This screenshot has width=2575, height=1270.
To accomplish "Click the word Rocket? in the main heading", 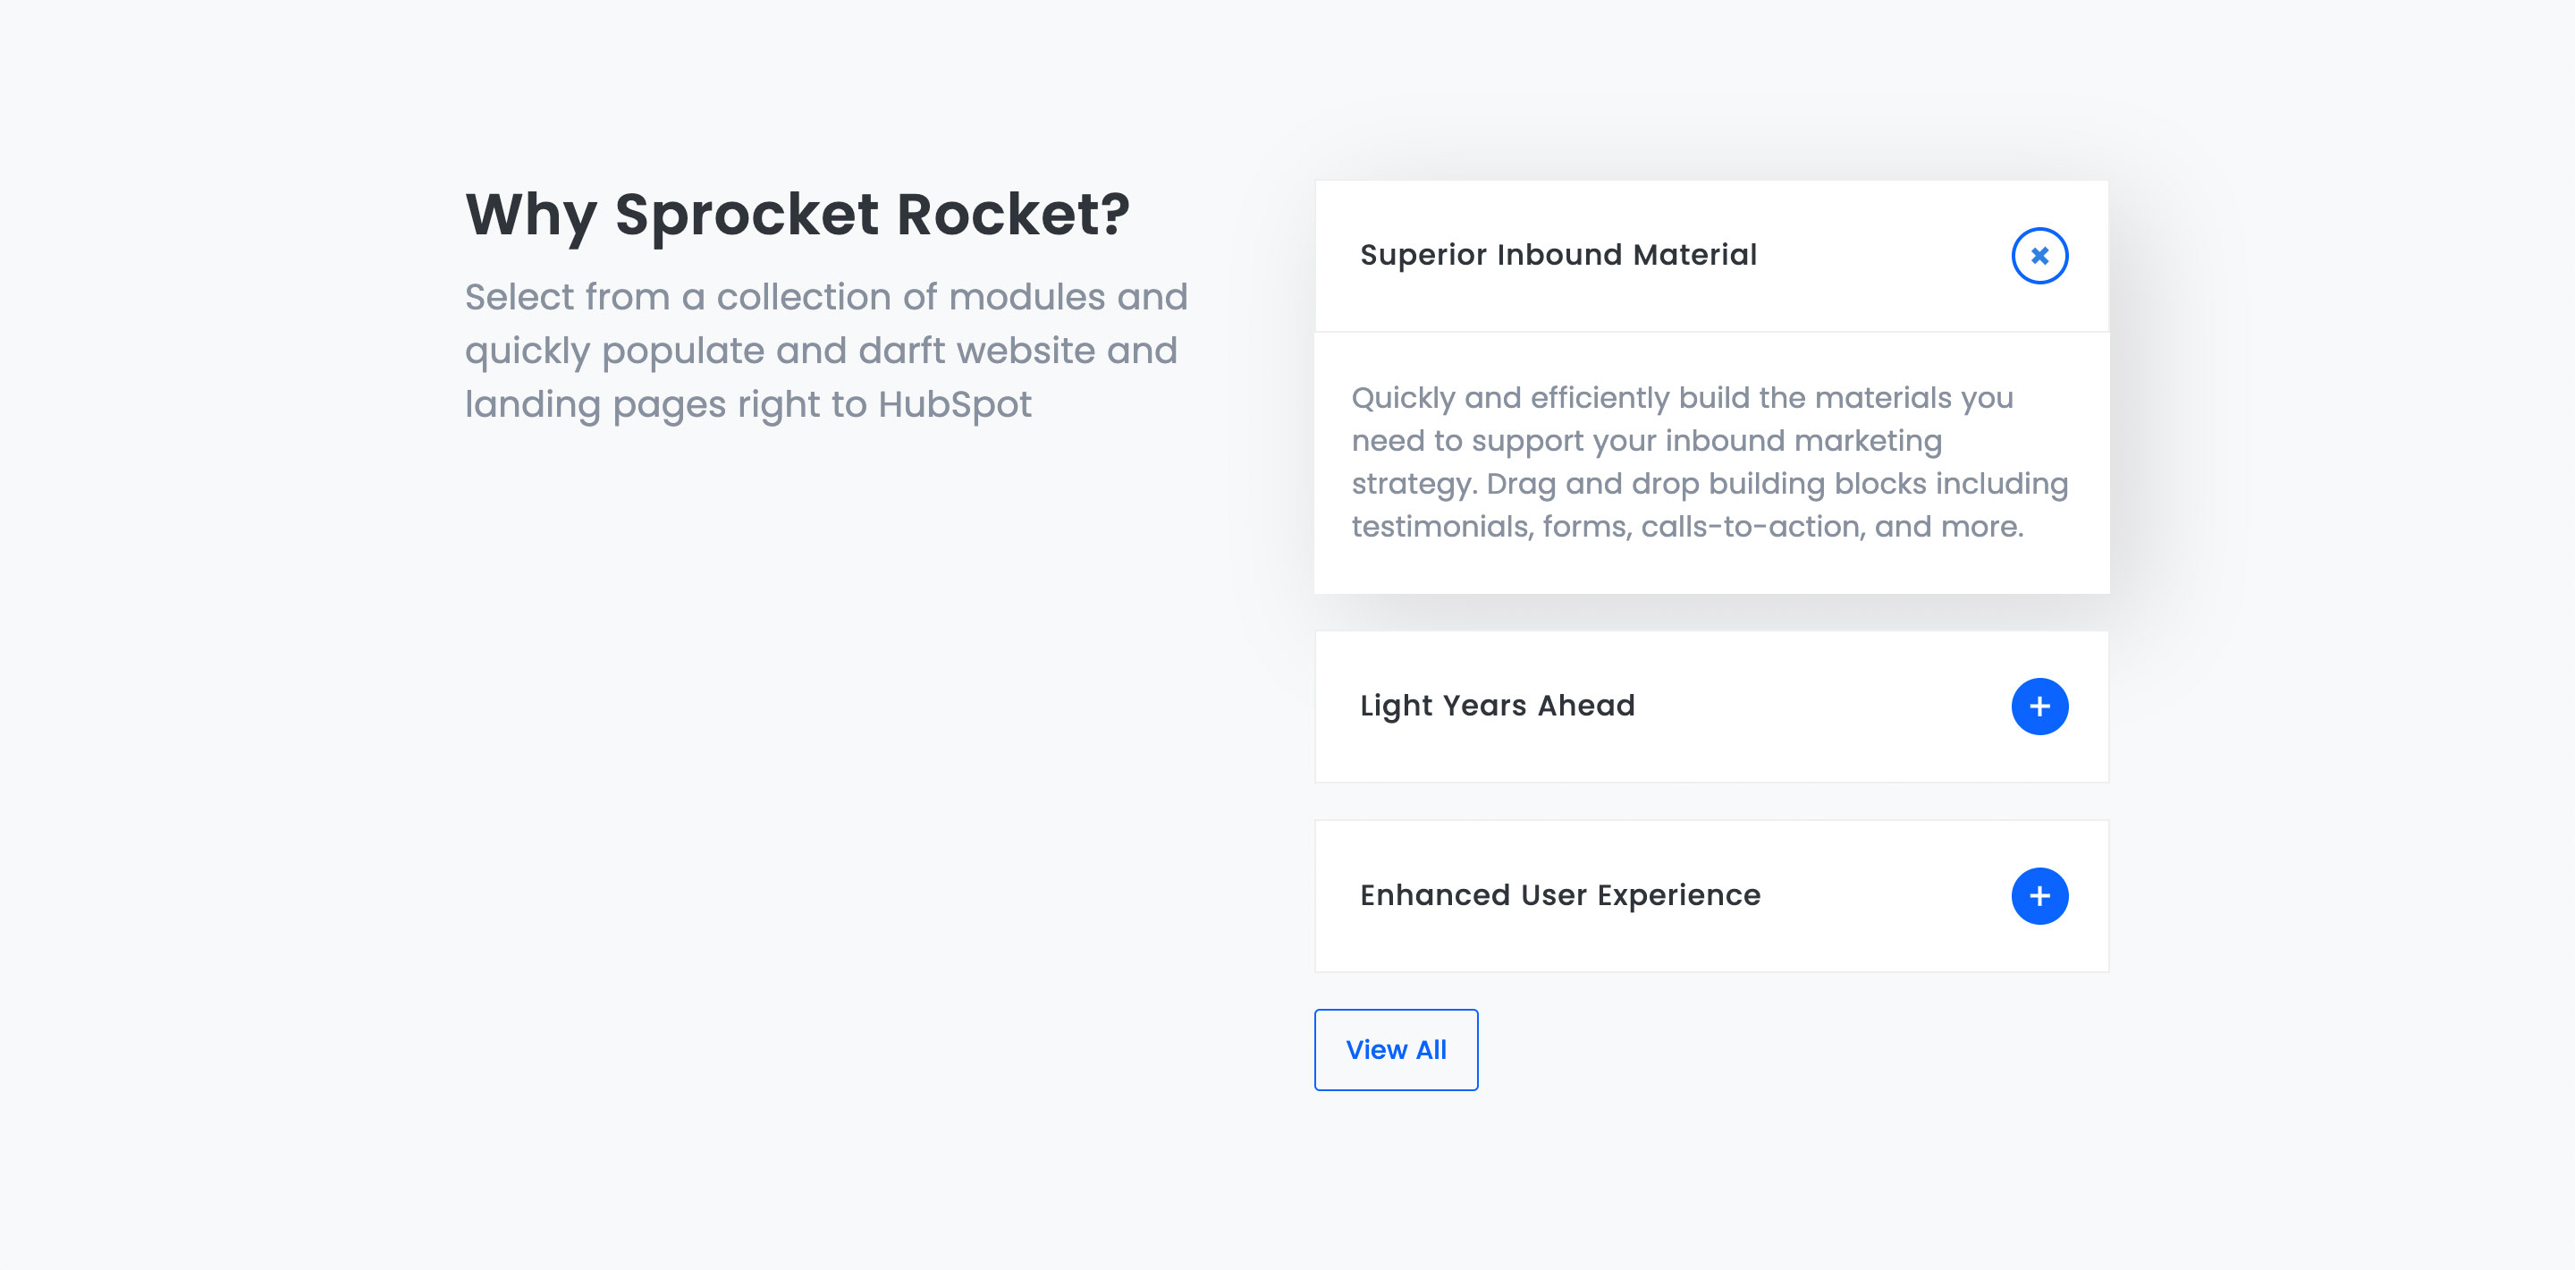I will coord(1013,214).
